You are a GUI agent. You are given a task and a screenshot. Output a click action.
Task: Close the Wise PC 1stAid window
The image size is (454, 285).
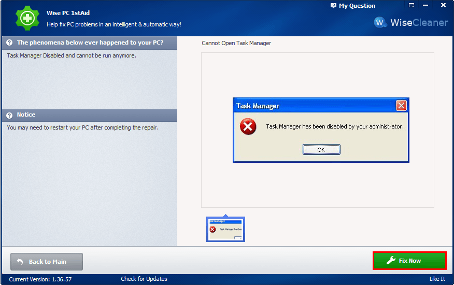[444, 6]
